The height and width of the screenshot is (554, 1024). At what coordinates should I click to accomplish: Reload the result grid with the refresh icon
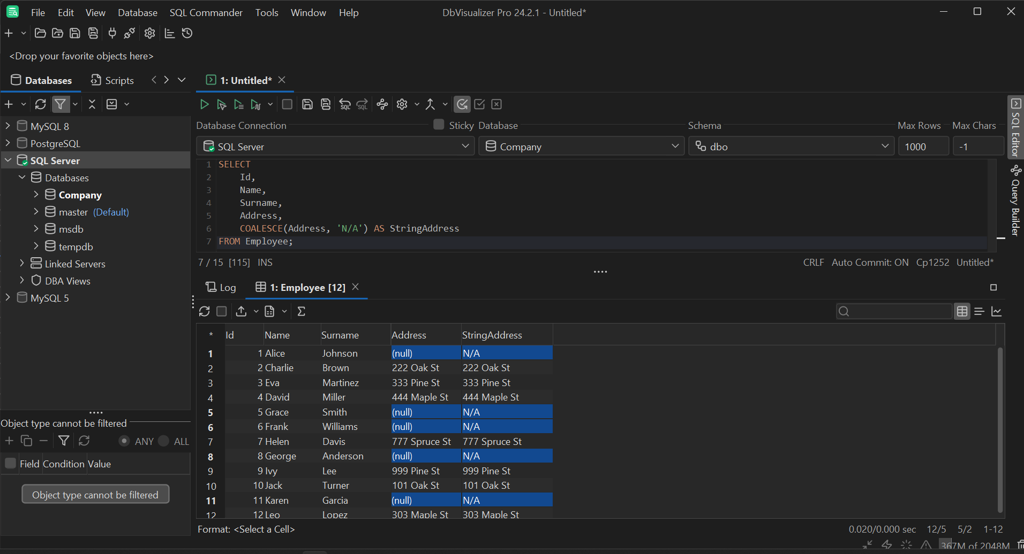[x=204, y=311]
